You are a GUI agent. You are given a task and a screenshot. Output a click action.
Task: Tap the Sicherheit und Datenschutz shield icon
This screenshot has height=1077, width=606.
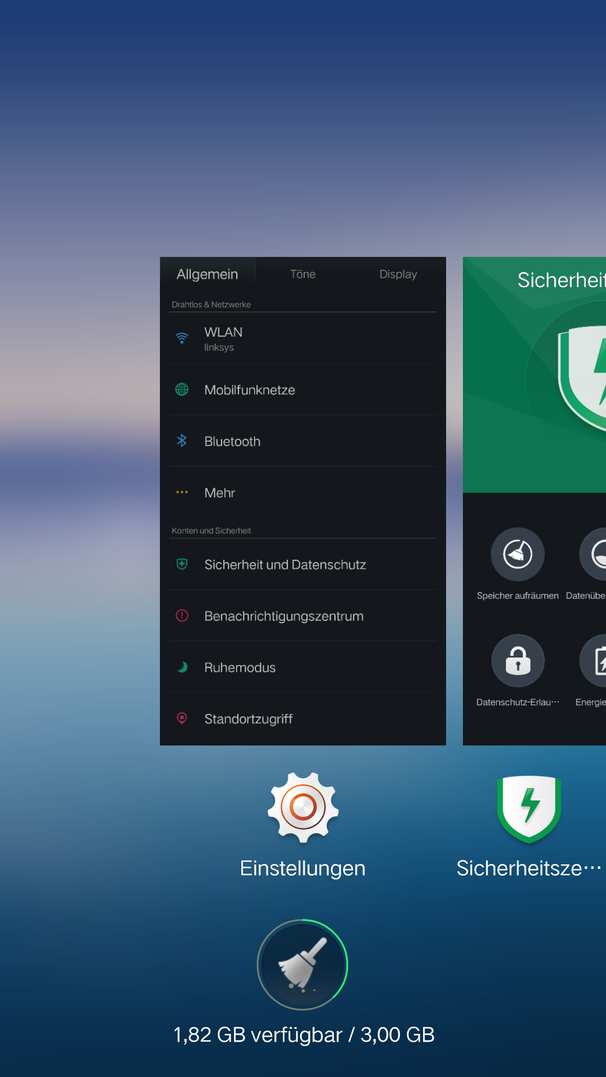click(x=182, y=564)
